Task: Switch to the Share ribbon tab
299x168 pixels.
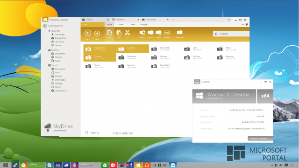Action: (x=121, y=25)
